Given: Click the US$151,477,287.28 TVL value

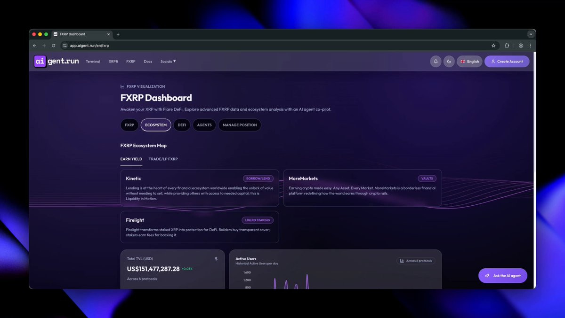Looking at the screenshot, I should [153, 269].
